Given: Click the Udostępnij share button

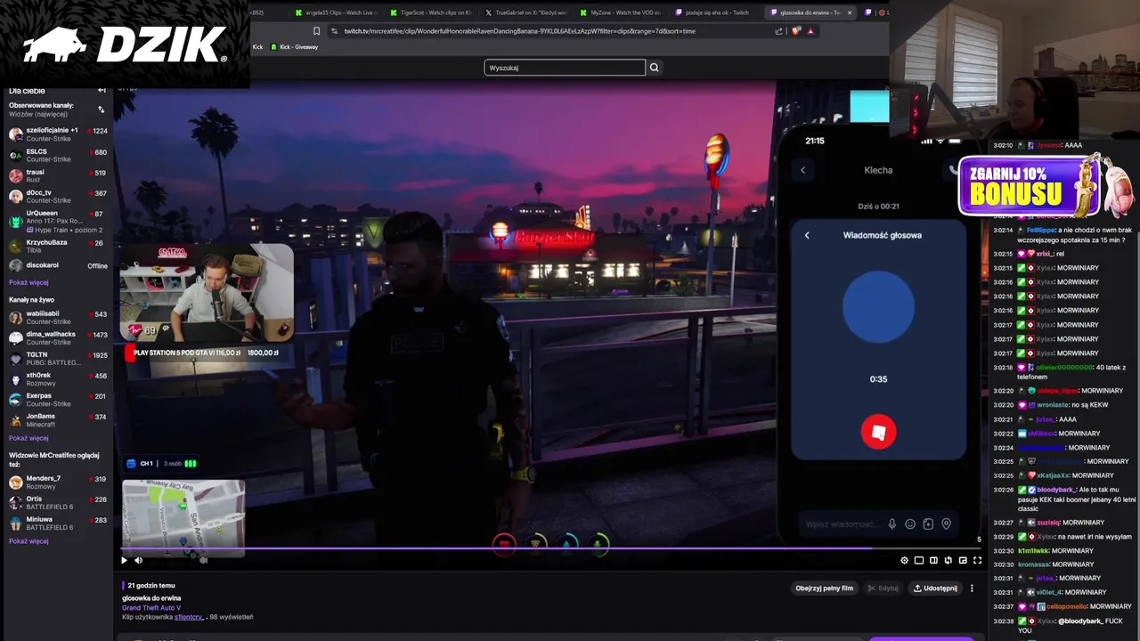Looking at the screenshot, I should coord(935,588).
